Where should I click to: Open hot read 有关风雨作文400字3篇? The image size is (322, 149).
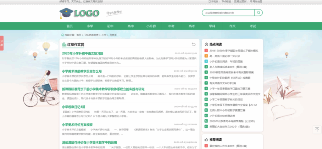[x=223, y=83]
